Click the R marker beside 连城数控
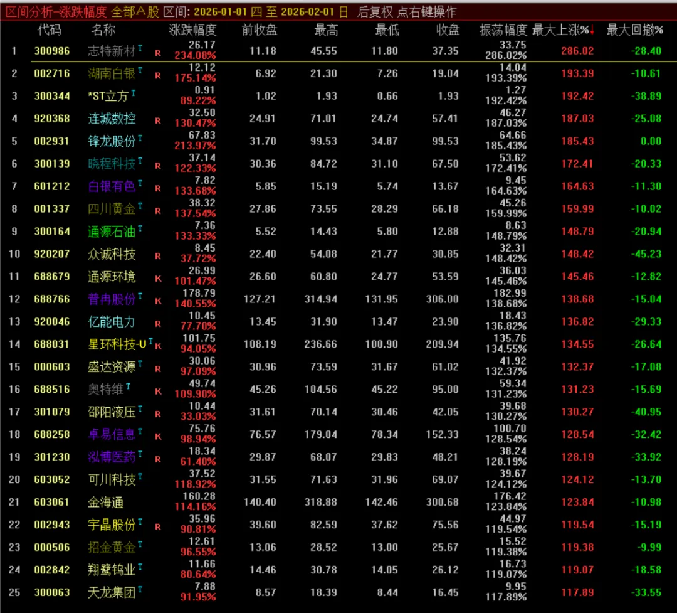Image resolution: width=677 pixels, height=613 pixels. point(158,120)
